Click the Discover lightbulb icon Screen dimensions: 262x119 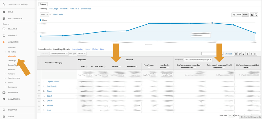4,110
